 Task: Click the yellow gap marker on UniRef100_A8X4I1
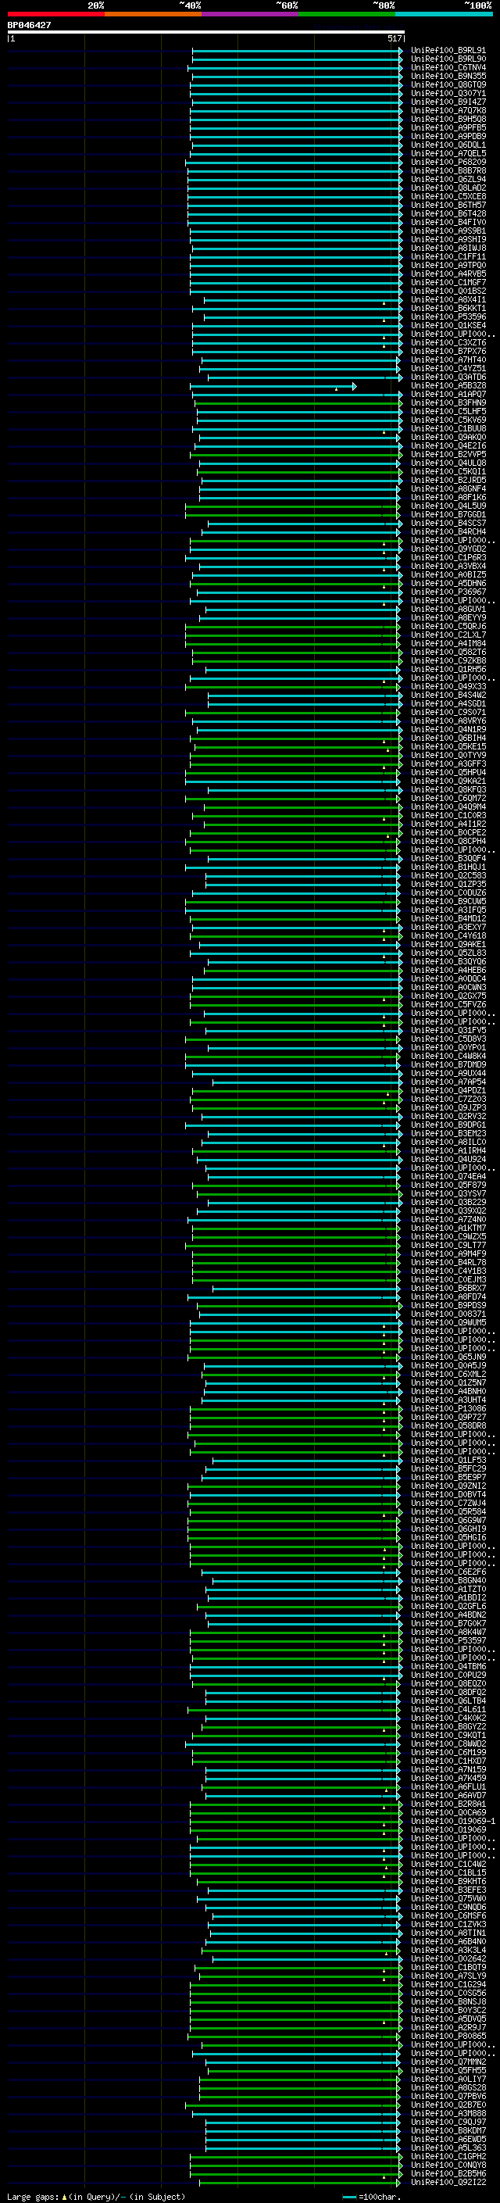tap(384, 302)
